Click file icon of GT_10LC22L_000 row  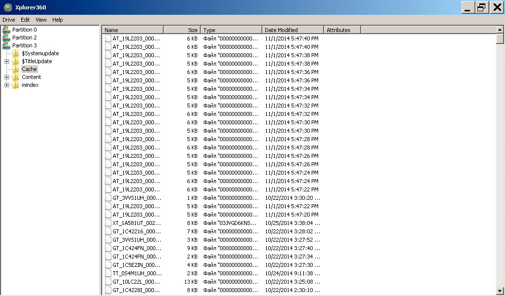108,282
